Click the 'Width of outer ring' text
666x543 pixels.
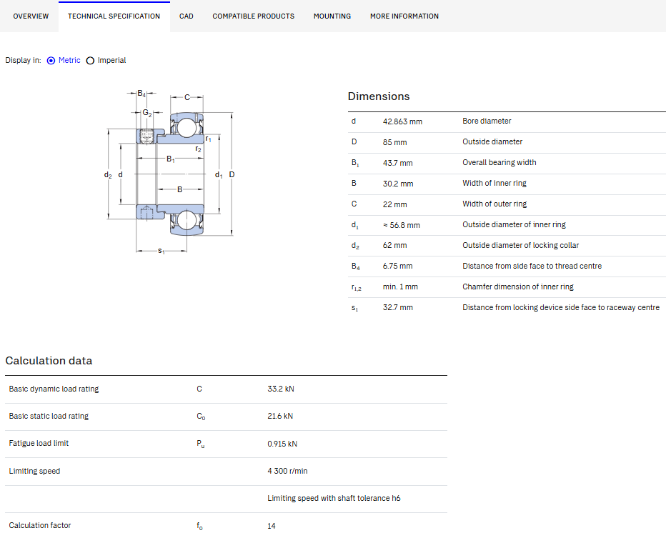(494, 204)
